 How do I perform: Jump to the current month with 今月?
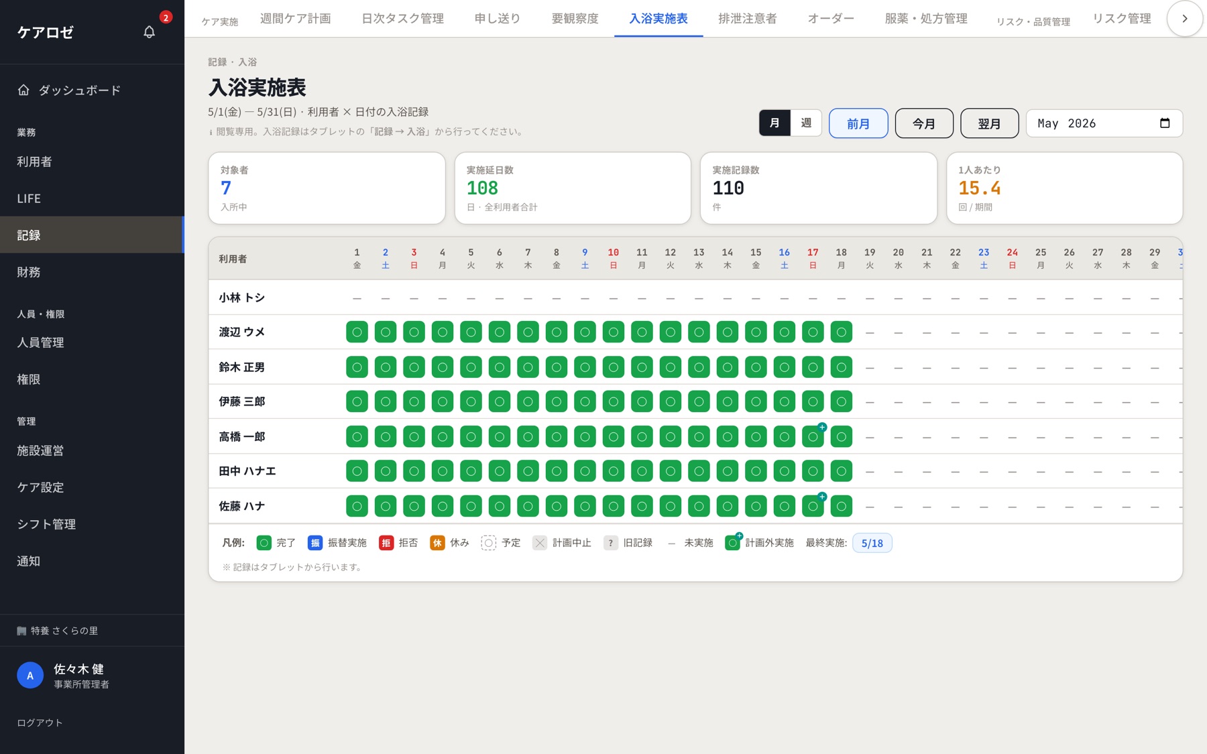point(924,123)
